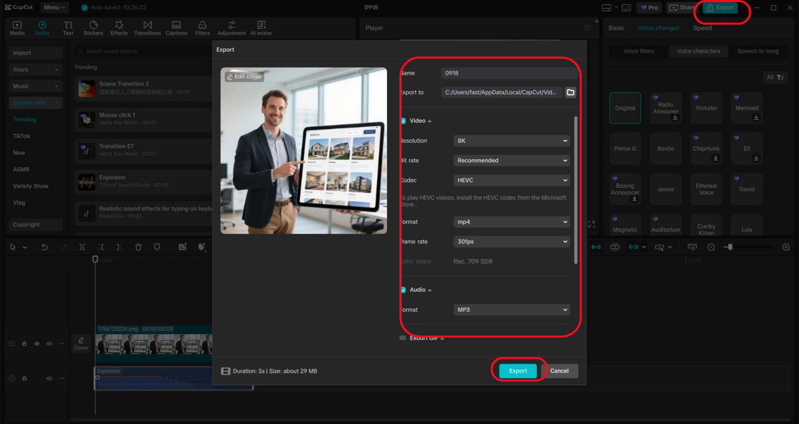This screenshot has height=424, width=799.
Task: Open the Captions tool
Action: point(176,28)
